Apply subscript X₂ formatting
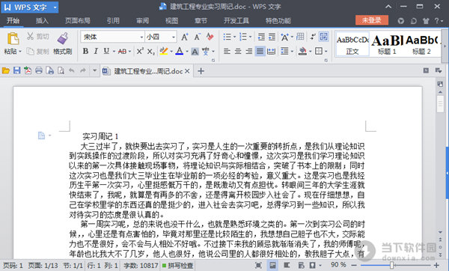The width and height of the screenshot is (449, 271). [151, 51]
